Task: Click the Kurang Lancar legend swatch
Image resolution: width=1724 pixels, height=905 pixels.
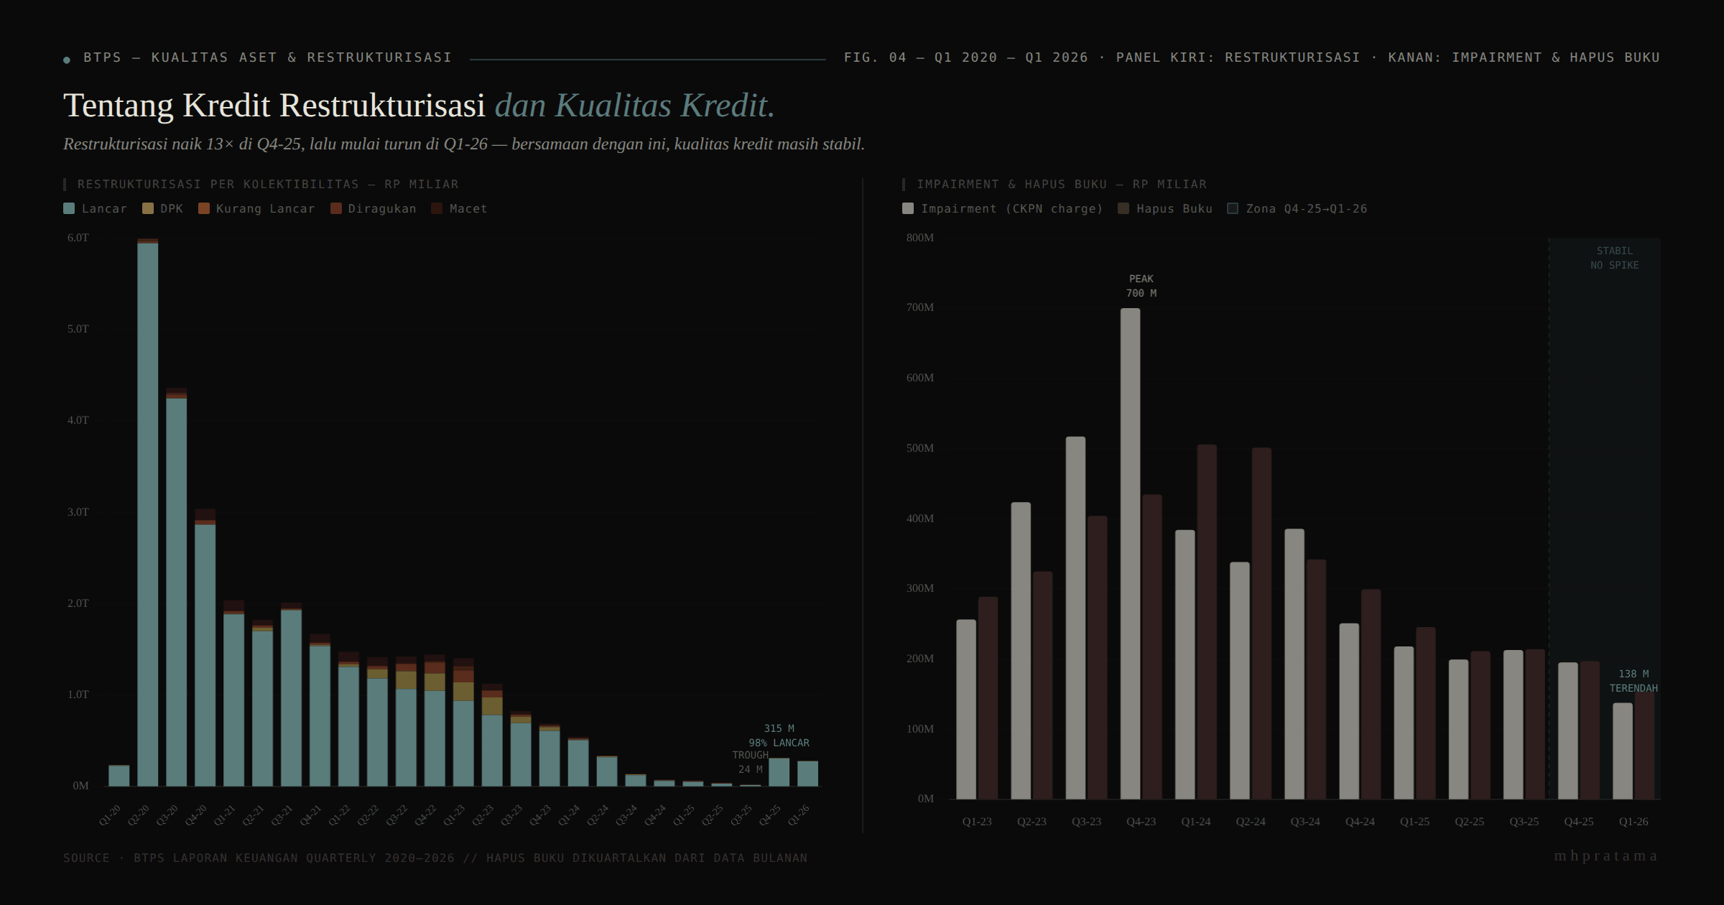Action: 204,208
